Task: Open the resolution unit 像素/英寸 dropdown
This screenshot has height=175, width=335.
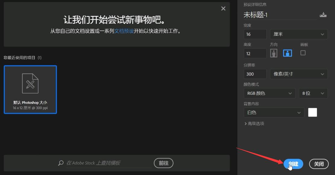Action: [x=299, y=74]
